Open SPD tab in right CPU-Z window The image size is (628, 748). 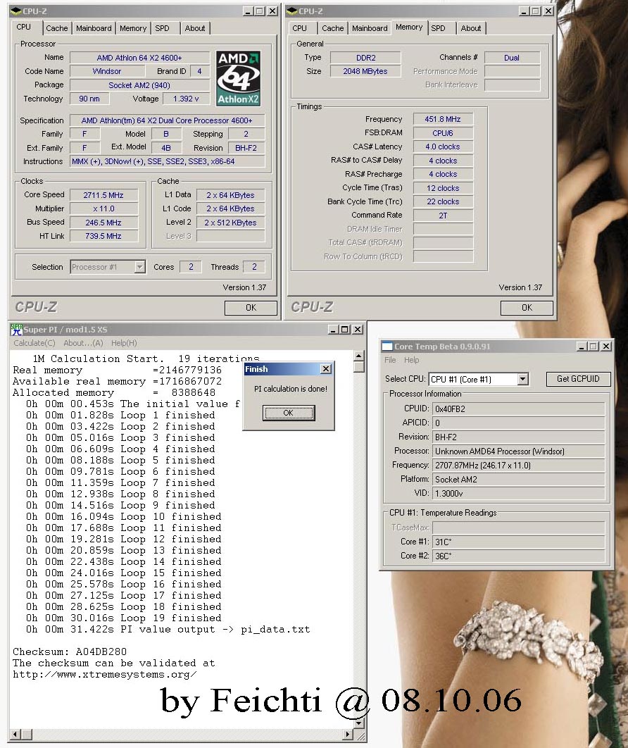coord(438,28)
